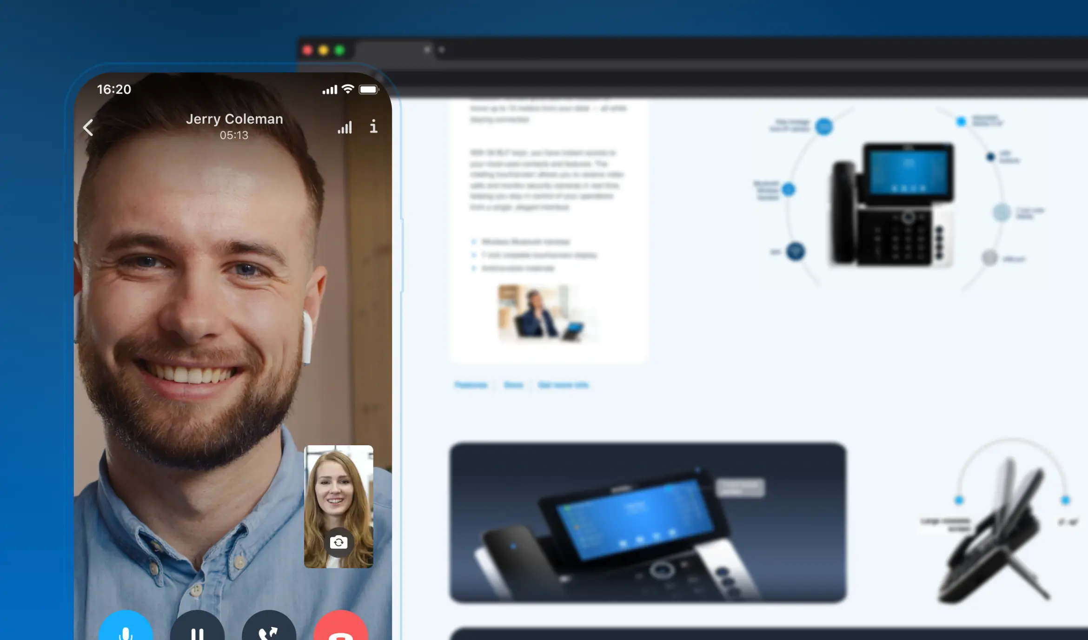This screenshot has width=1088, height=640.
Task: Open call info details icon
Action: click(x=373, y=126)
